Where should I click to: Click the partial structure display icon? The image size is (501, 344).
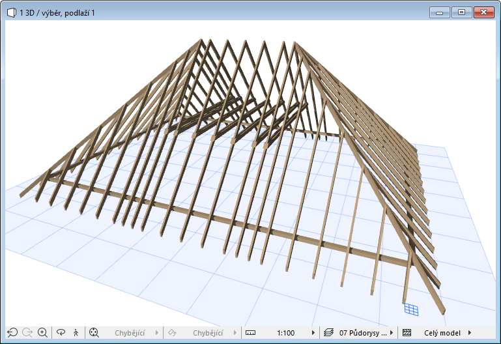(407, 333)
